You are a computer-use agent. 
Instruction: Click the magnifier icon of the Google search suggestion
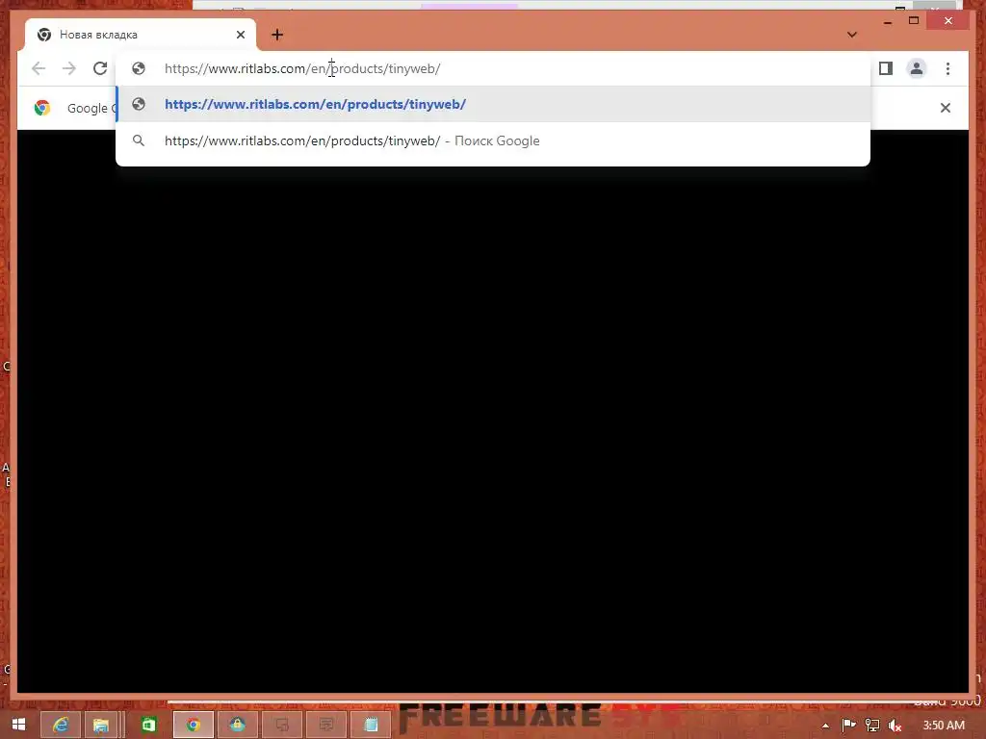tap(139, 140)
